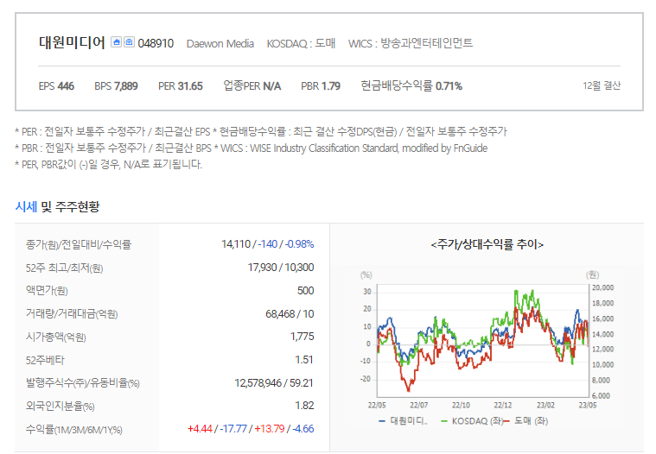Click the volume value 68,468 / 10
Image resolution: width=656 pixels, height=454 pixels.
pyautogui.click(x=290, y=313)
